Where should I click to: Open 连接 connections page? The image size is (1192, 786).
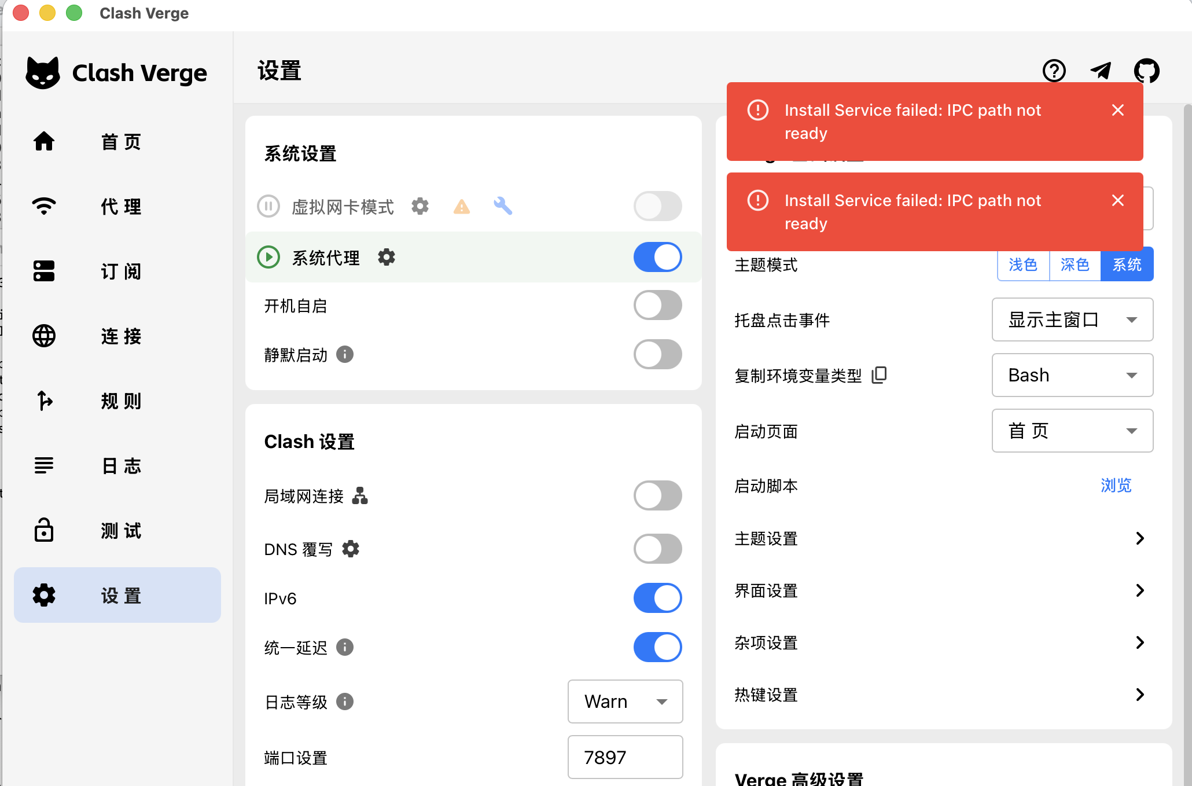117,336
